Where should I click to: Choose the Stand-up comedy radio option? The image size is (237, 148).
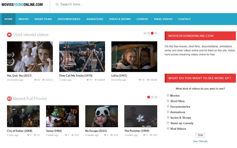click(168, 123)
